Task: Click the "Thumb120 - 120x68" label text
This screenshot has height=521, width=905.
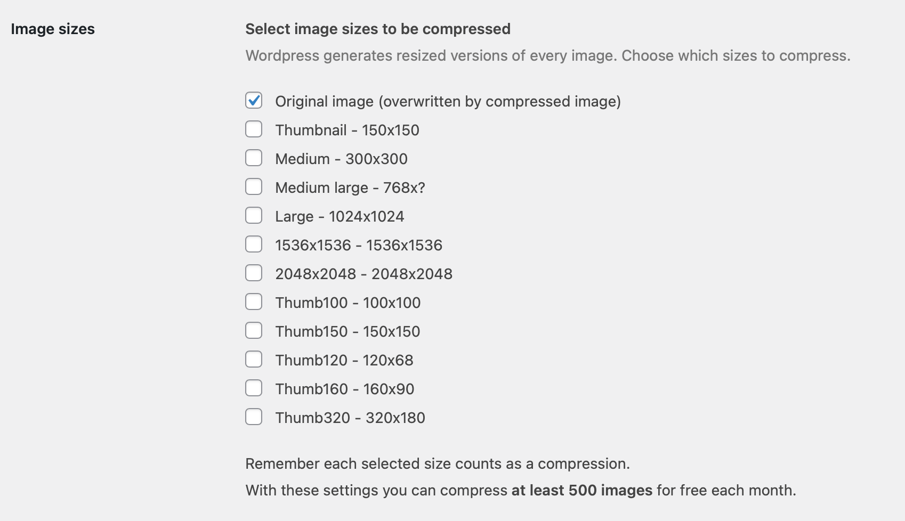Action: coord(344,360)
